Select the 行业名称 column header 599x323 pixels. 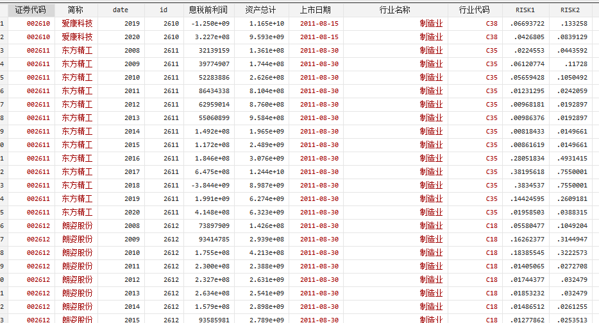[x=395, y=10]
